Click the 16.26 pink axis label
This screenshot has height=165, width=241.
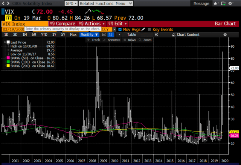pyautogui.click(x=234, y=136)
